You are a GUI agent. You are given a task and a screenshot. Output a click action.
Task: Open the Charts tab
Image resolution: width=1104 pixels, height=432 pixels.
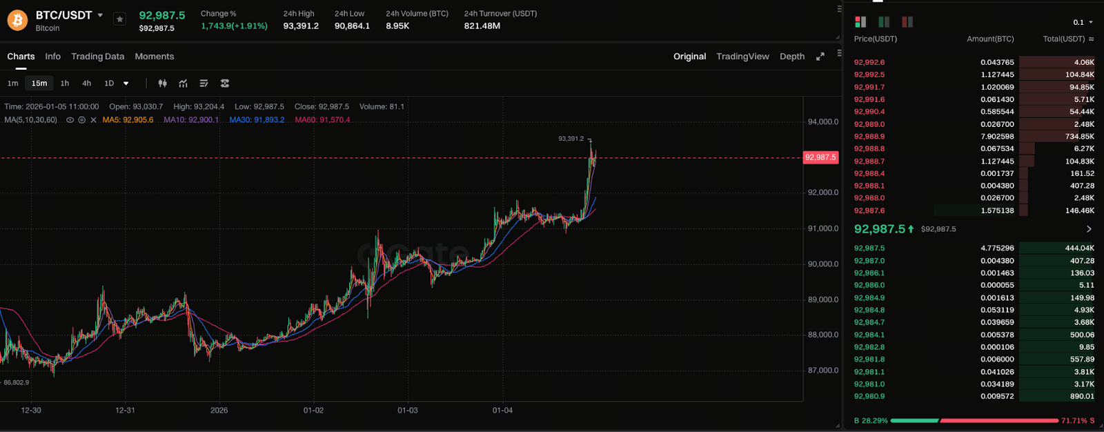[x=21, y=57]
